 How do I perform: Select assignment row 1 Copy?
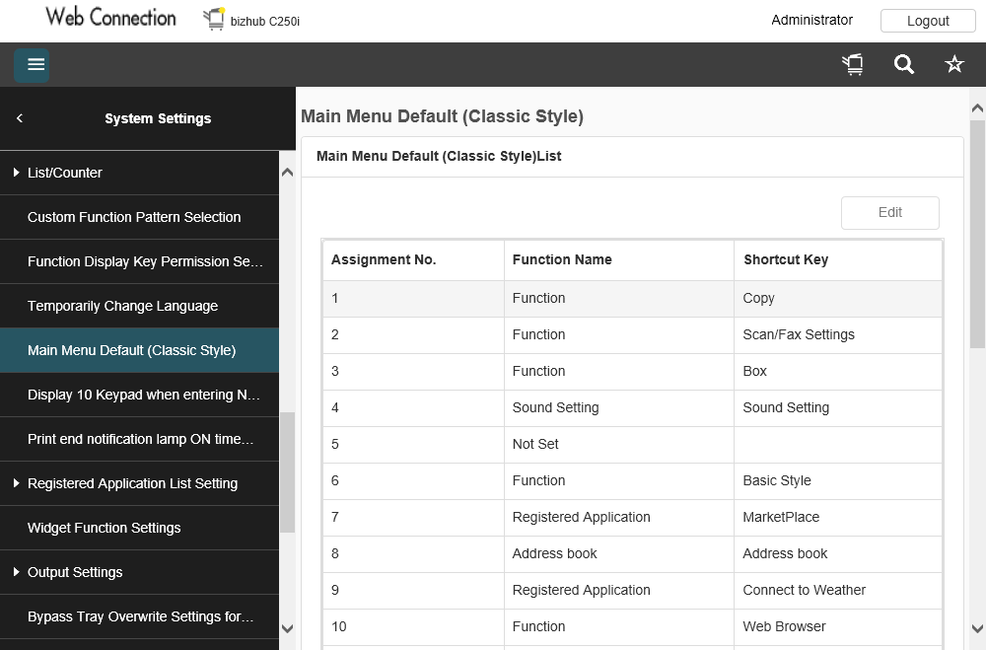[x=631, y=298]
